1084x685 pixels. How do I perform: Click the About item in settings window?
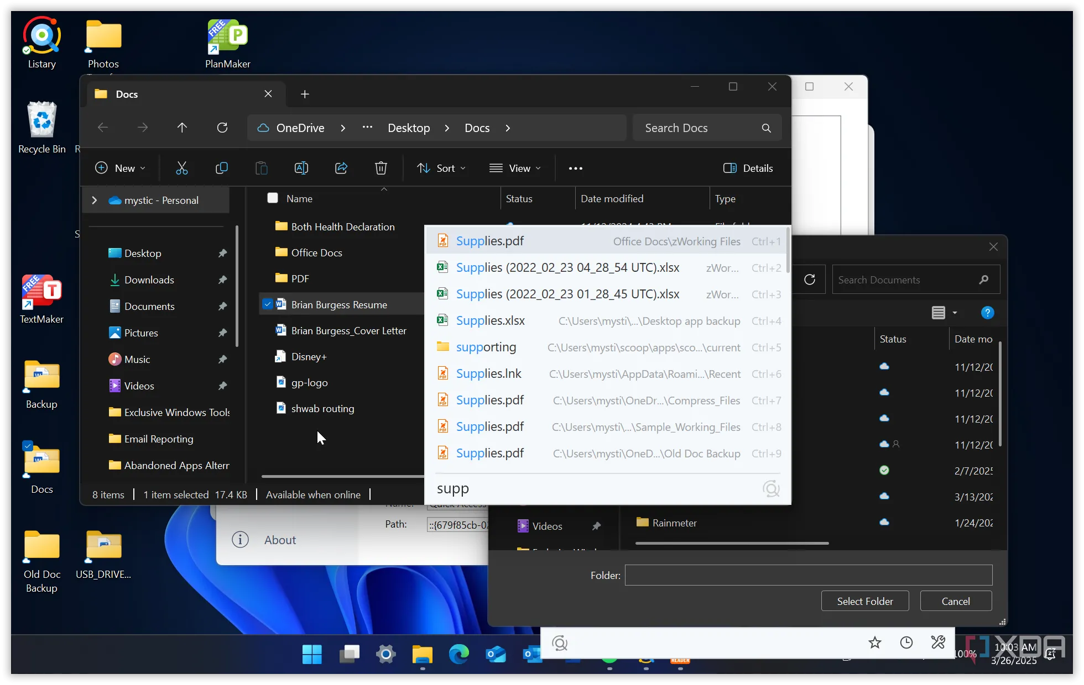(280, 540)
